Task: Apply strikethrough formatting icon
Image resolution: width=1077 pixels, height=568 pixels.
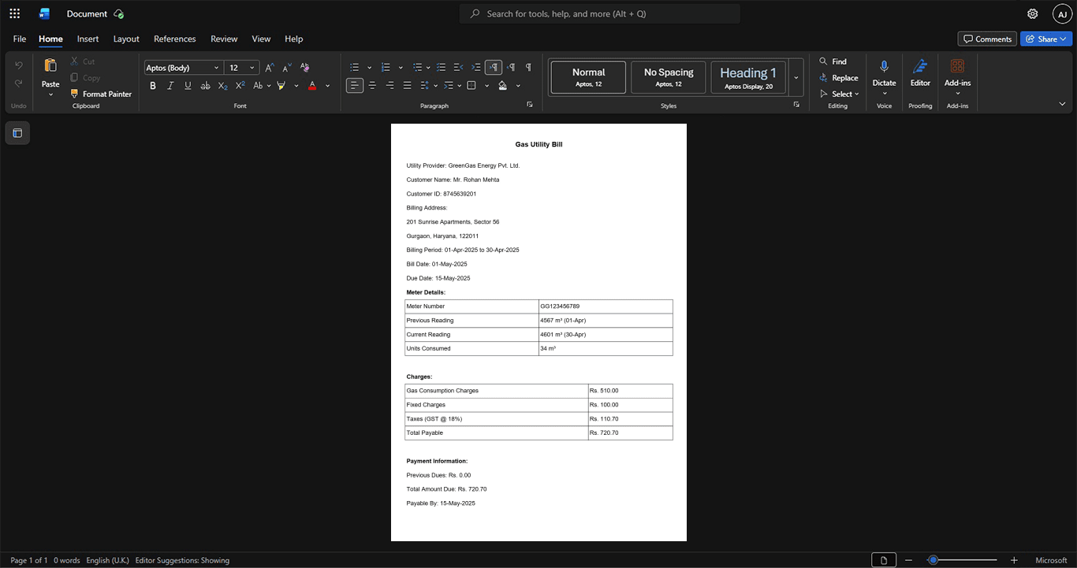Action: coord(205,86)
